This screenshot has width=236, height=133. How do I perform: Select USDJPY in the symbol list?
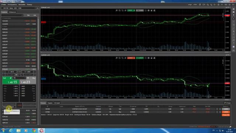(x=19, y=38)
